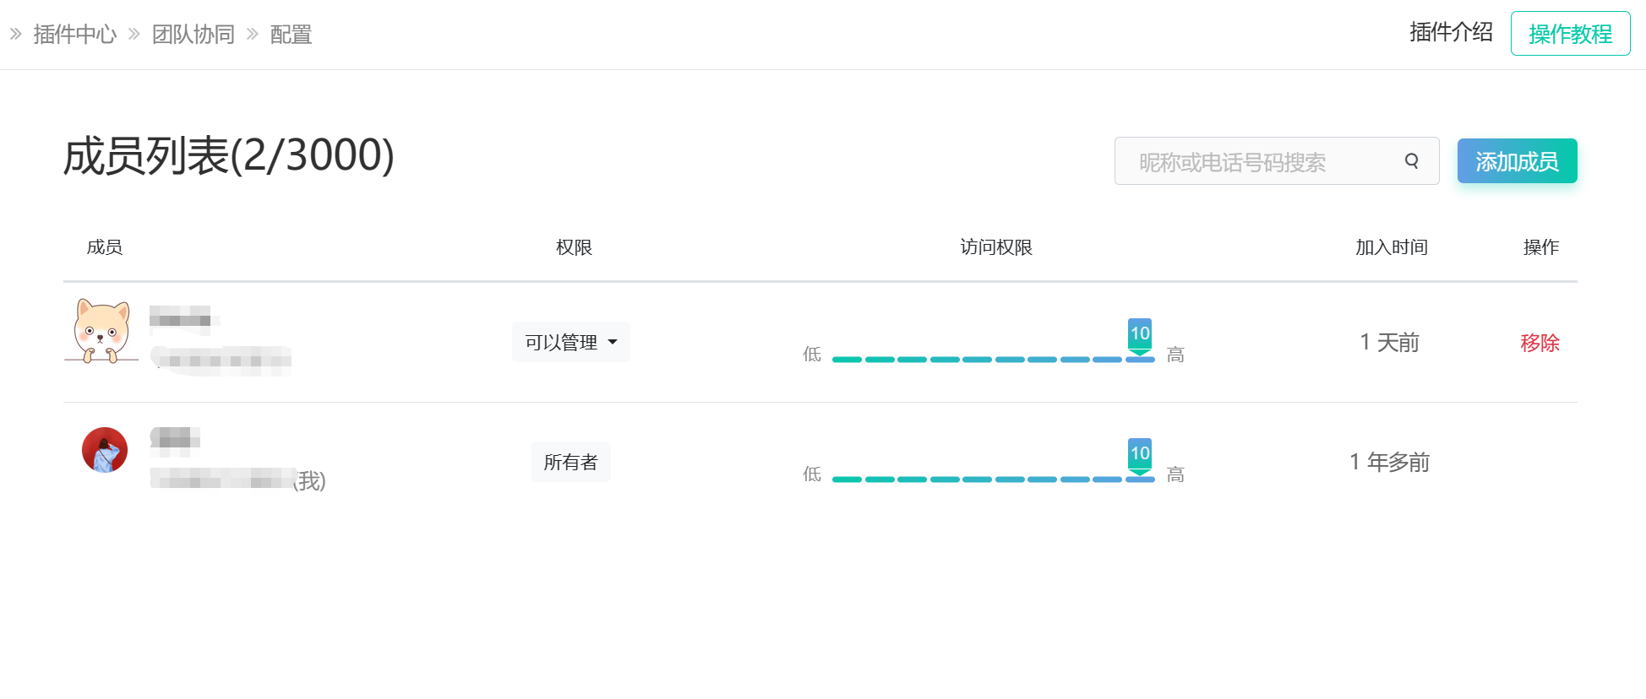The height and width of the screenshot is (699, 1646).
Task: Click the 操作 column header
Action: coord(1541,247)
